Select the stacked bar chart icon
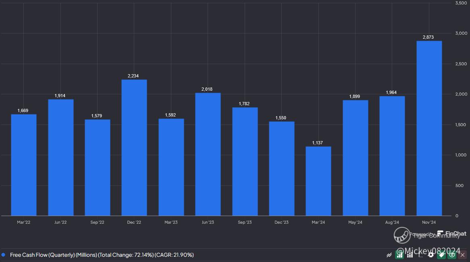Screen dimensions: 470x262 pyautogui.click(x=410, y=255)
